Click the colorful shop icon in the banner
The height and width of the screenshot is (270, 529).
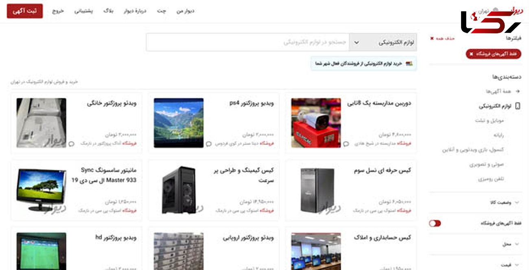tap(409, 63)
